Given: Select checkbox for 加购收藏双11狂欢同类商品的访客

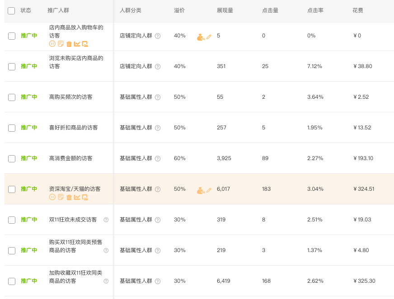Looking at the screenshot, I should pyautogui.click(x=12, y=281).
